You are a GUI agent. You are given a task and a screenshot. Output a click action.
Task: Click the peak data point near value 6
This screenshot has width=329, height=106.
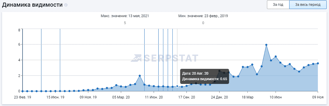[x=266, y=45]
